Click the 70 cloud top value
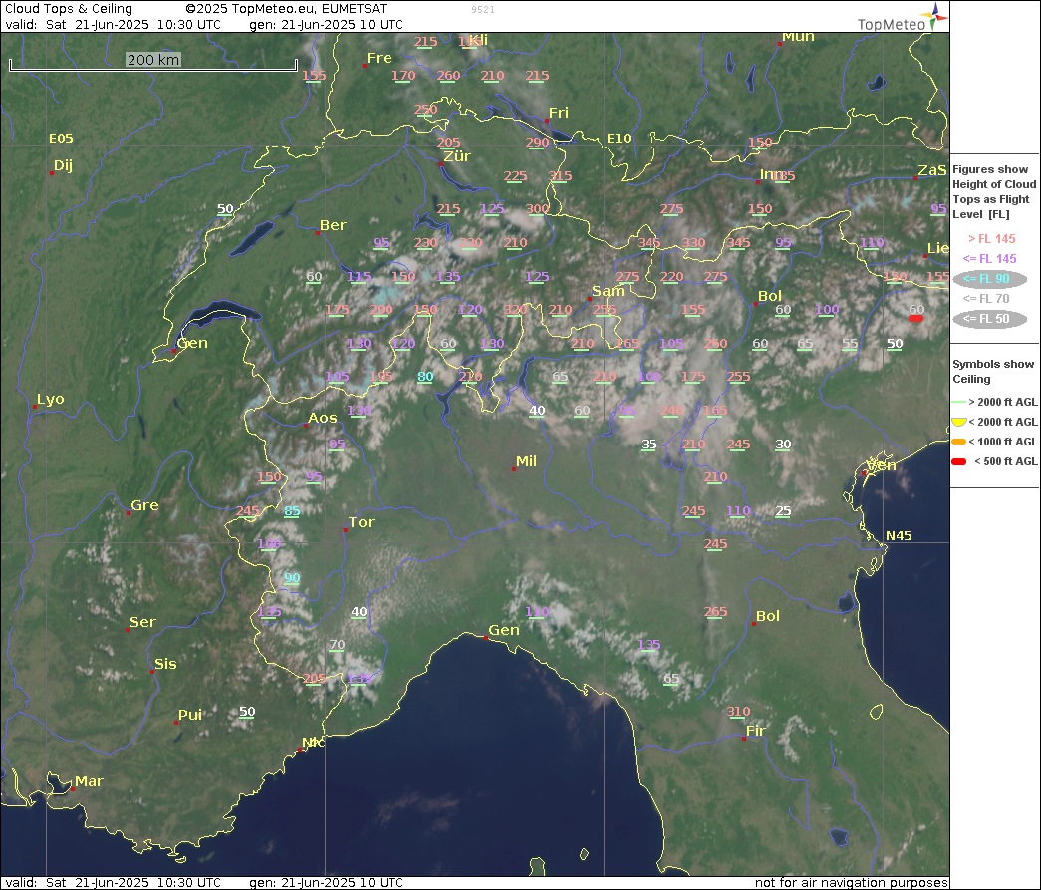Image resolution: width=1041 pixels, height=890 pixels. (337, 645)
